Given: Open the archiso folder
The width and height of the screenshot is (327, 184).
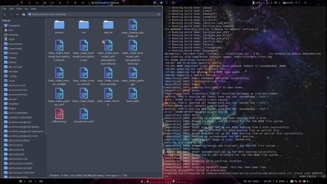Looking at the screenshot, I should click(59, 27).
